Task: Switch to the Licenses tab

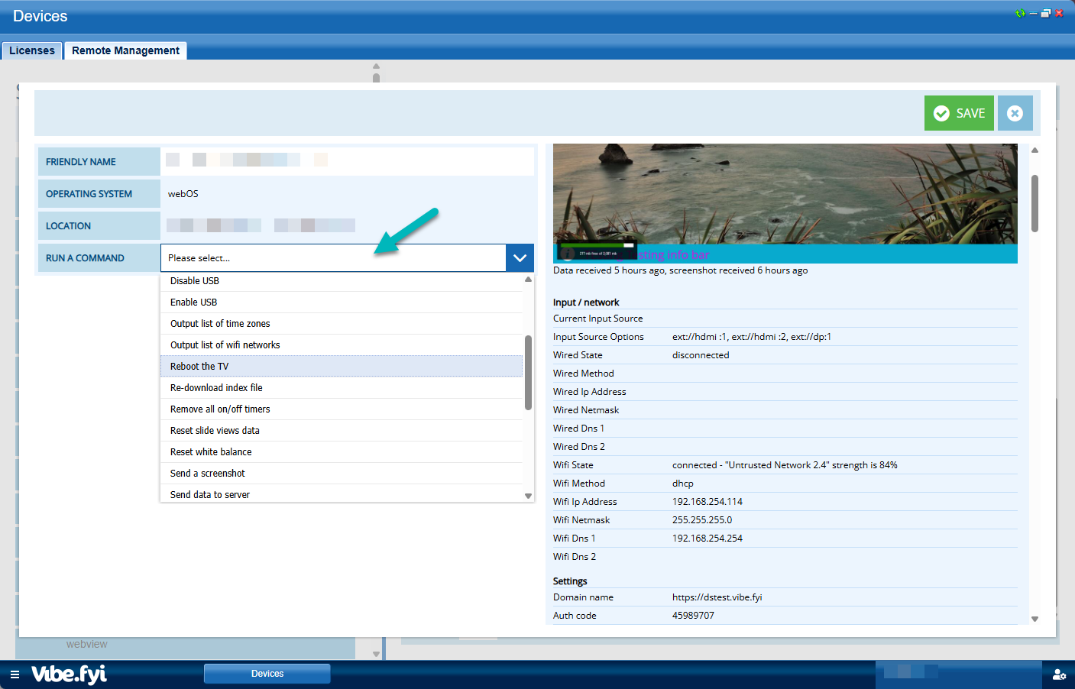Action: coord(32,50)
